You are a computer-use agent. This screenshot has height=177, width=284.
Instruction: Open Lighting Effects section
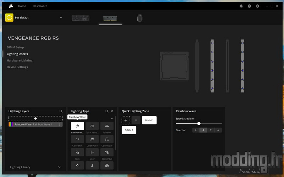(17, 54)
